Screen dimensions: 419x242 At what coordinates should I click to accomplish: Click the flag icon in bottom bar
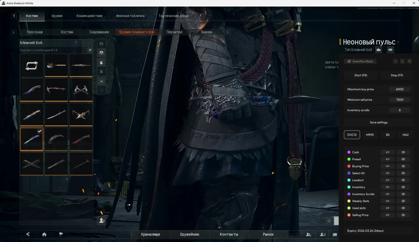61,234
